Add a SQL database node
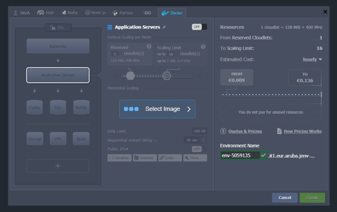The width and height of the screenshot is (337, 212). [x=58, y=107]
